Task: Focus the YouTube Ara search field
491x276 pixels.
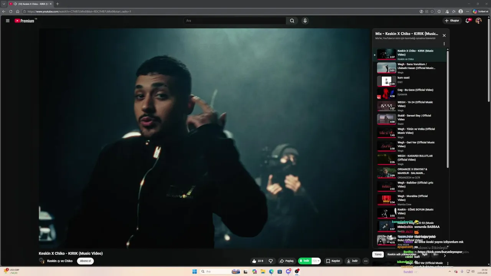Action: (234, 21)
